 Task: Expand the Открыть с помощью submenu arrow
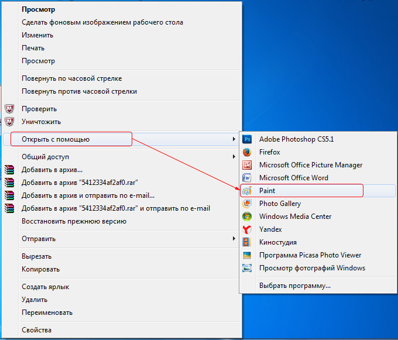[x=234, y=139]
